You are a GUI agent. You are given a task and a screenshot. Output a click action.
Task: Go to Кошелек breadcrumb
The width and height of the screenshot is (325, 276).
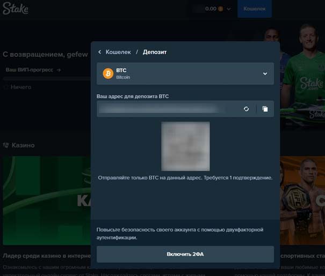click(118, 52)
